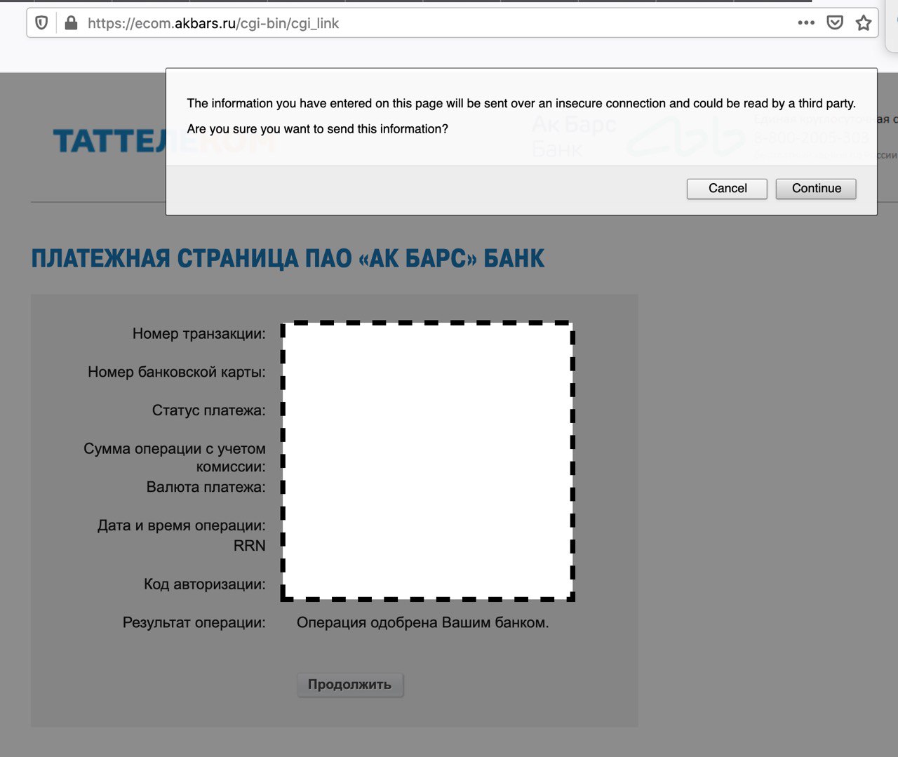
Task: Click the URL address bar text
Action: [213, 23]
